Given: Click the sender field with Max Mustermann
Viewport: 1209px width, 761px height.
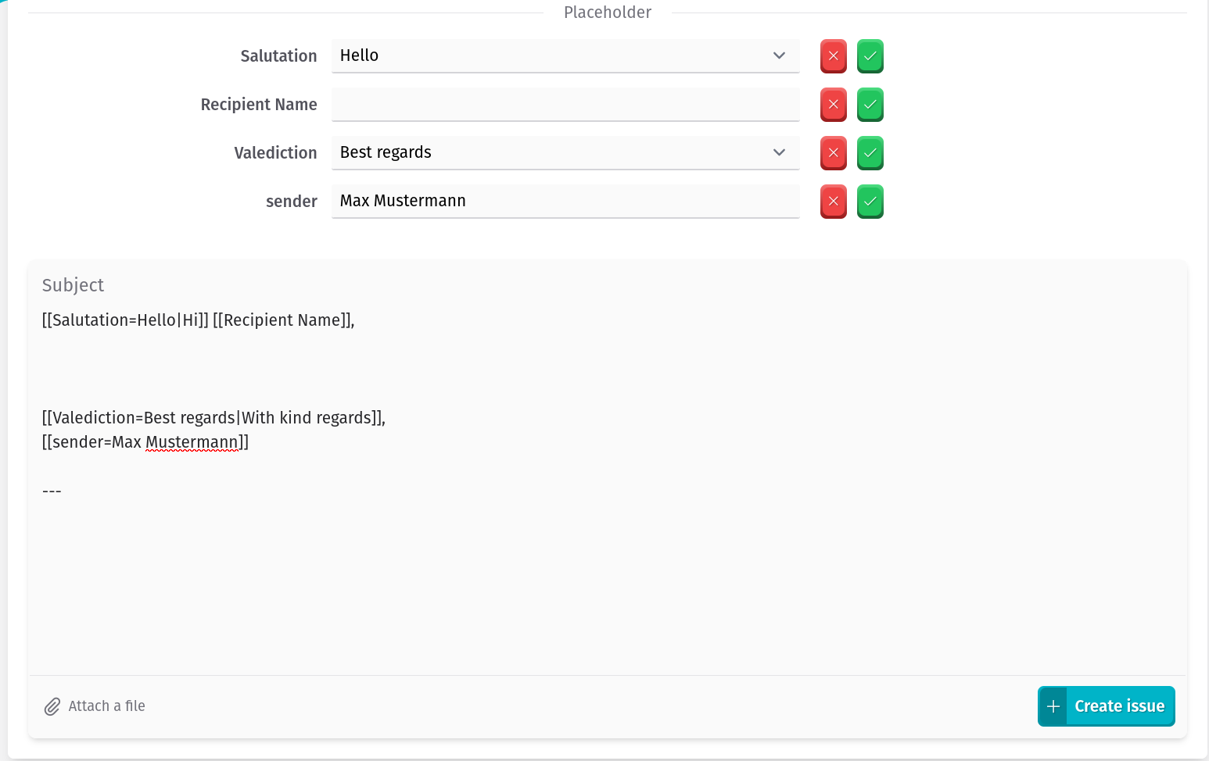Looking at the screenshot, I should pos(565,202).
